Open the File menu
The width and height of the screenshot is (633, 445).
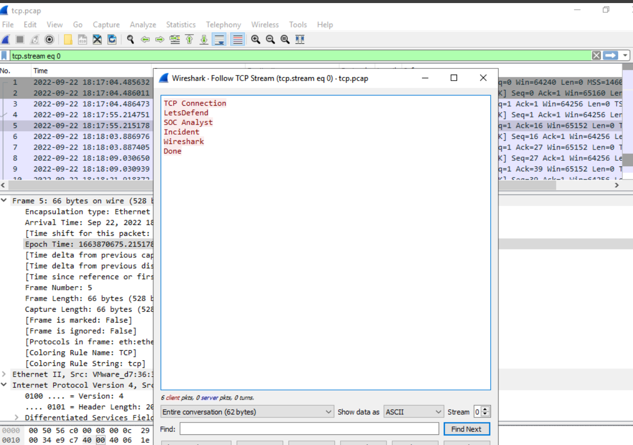(8, 24)
